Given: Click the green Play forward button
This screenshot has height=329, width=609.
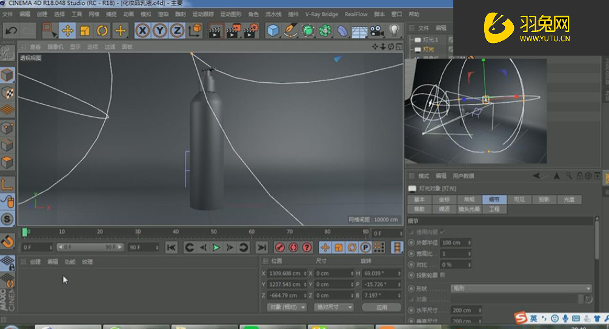Looking at the screenshot, I should [216, 247].
